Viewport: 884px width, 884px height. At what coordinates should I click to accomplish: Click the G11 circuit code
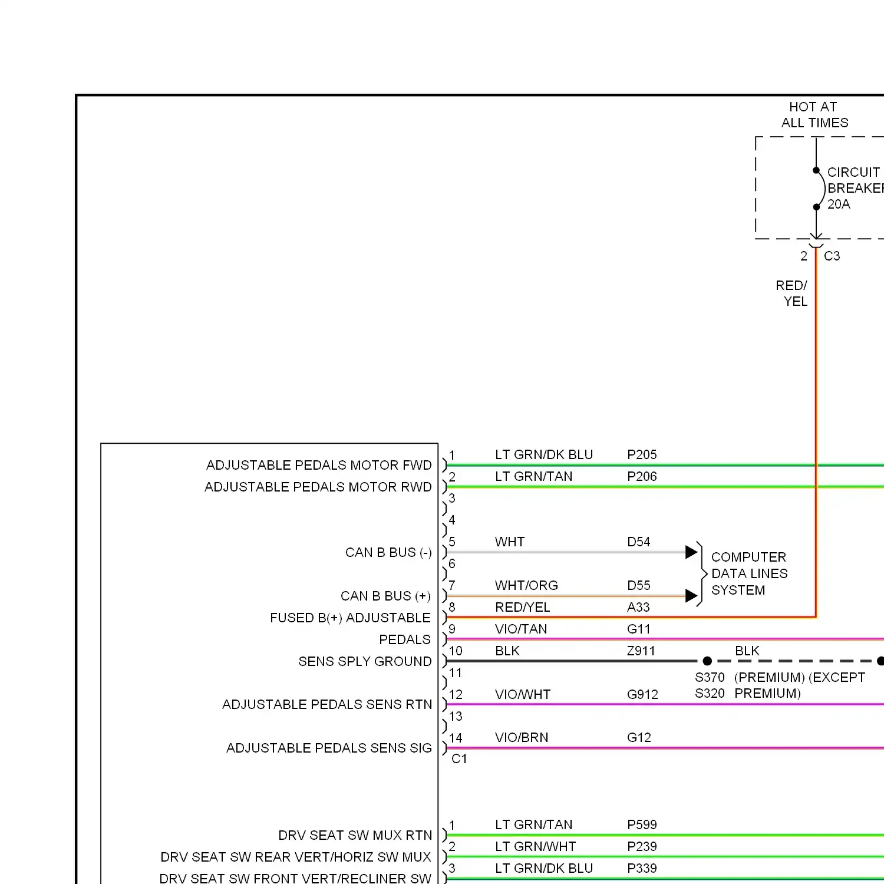coord(639,629)
